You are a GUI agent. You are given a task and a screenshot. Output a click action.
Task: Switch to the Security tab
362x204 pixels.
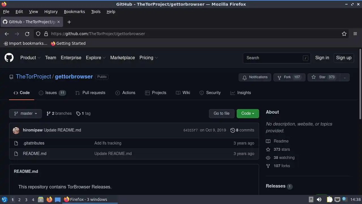pos(210,93)
